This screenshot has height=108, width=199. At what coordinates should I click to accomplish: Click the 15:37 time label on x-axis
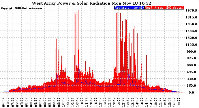[165, 102]
